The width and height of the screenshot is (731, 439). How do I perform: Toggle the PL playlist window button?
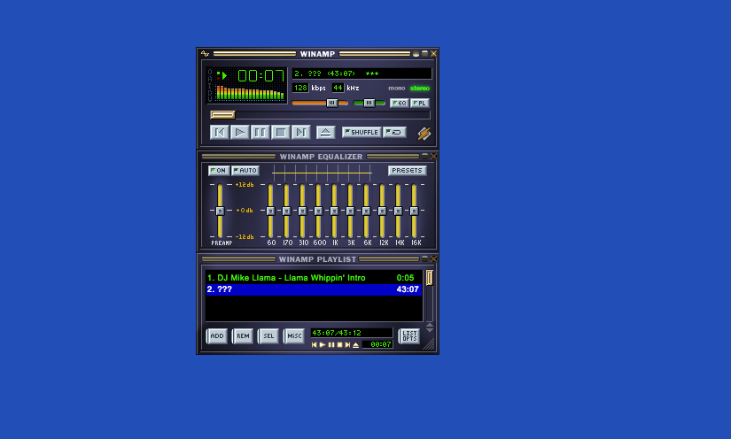pos(420,103)
